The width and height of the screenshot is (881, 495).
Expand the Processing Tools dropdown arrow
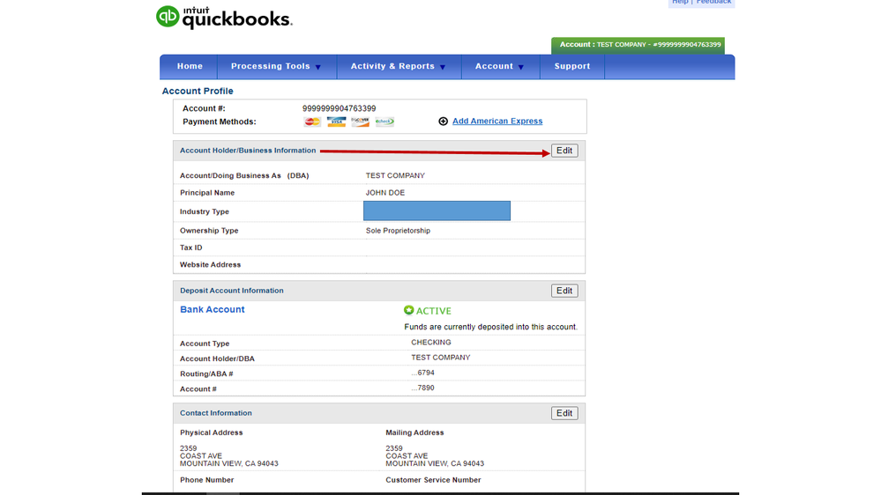point(318,67)
